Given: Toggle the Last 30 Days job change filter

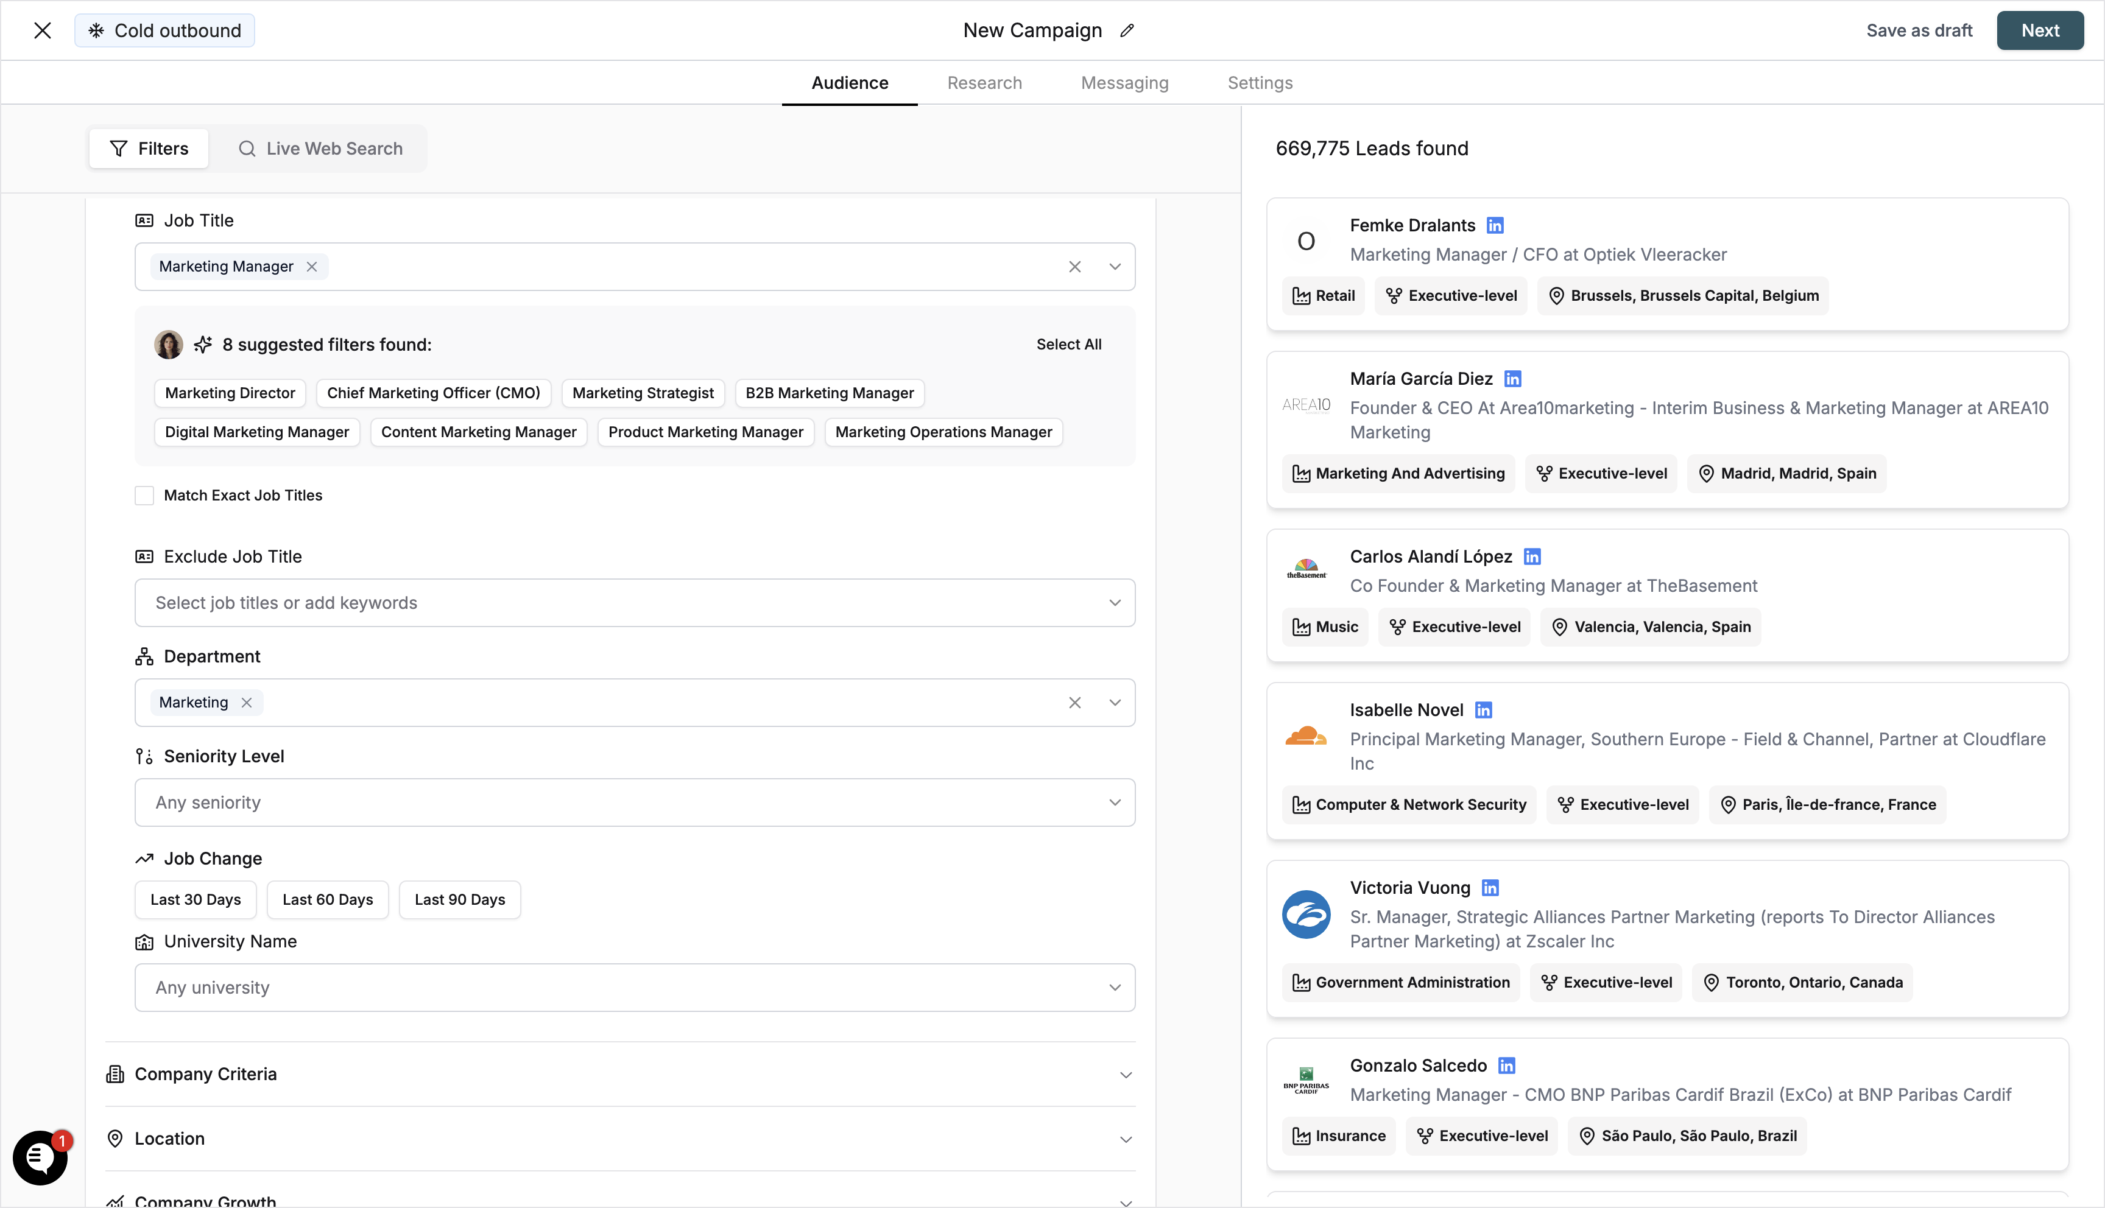Looking at the screenshot, I should pos(195,899).
